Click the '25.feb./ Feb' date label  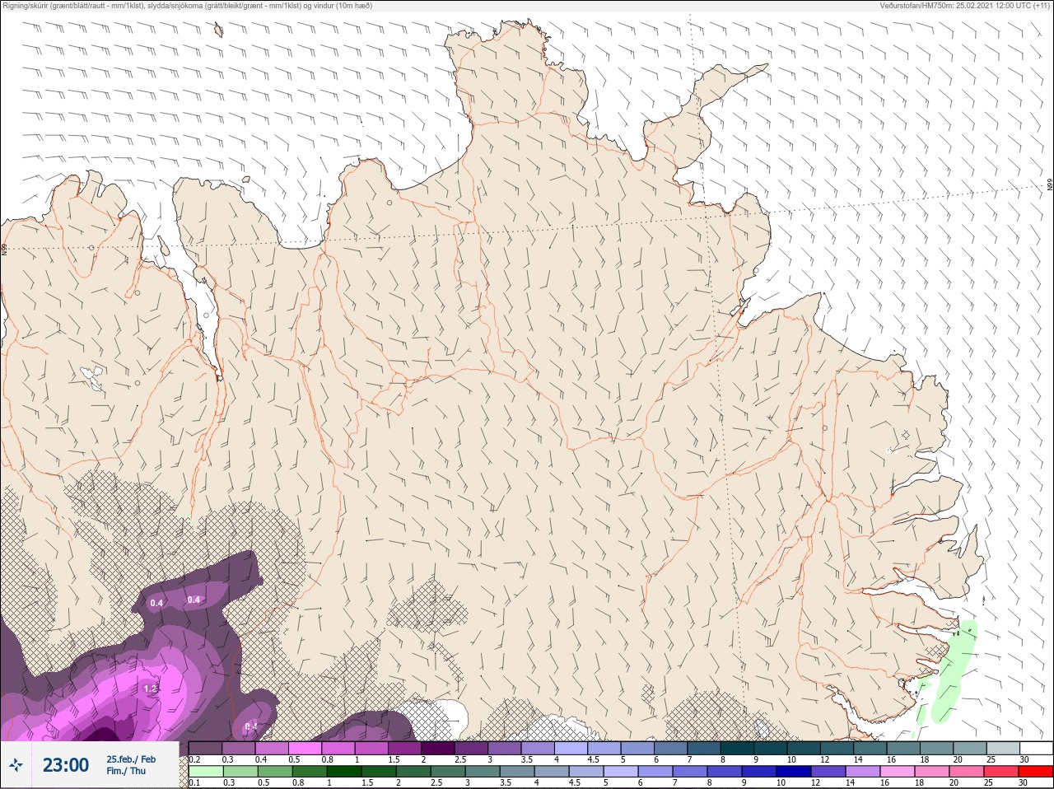click(131, 759)
